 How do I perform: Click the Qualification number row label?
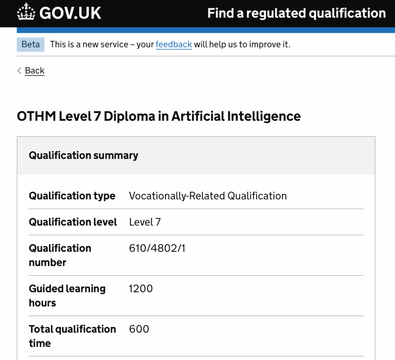click(60, 255)
